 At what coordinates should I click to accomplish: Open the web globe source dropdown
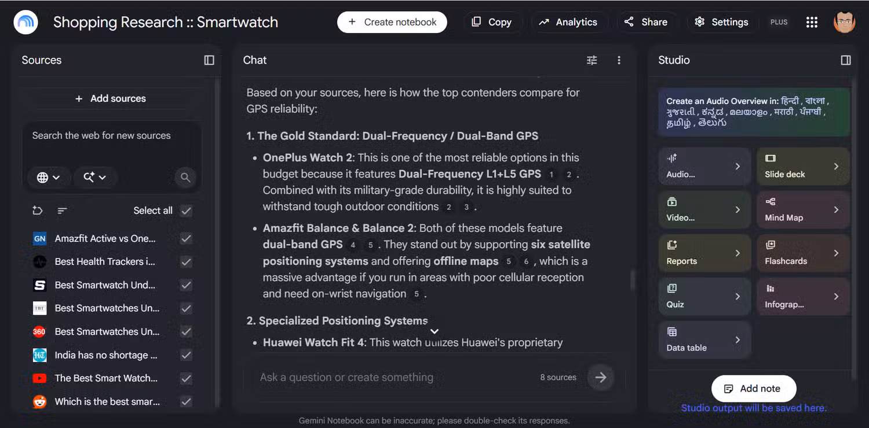pyautogui.click(x=49, y=178)
